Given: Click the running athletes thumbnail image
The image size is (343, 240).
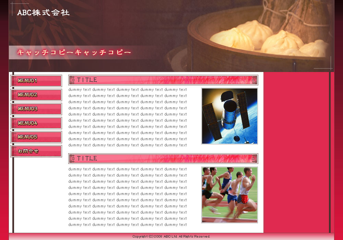Looking at the screenshot, I should 229,195.
